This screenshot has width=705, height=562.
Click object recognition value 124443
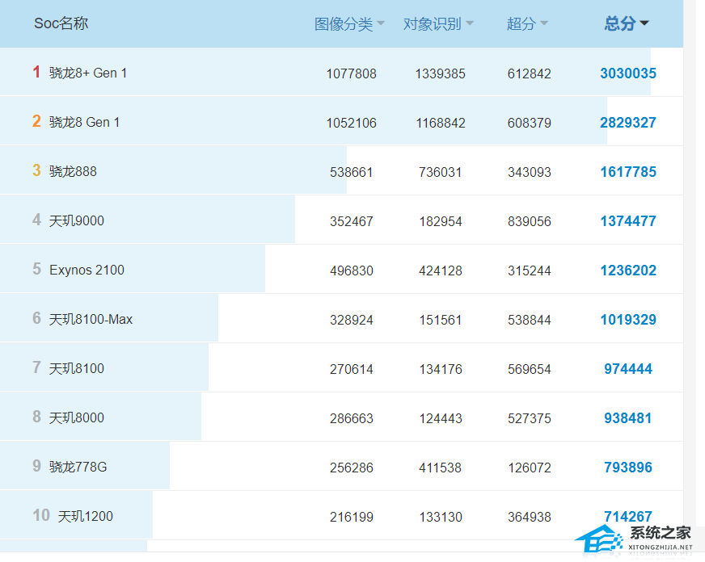440,419
